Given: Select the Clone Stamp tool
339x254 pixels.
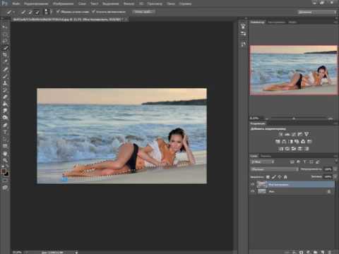Looking at the screenshot, I should tap(5, 83).
